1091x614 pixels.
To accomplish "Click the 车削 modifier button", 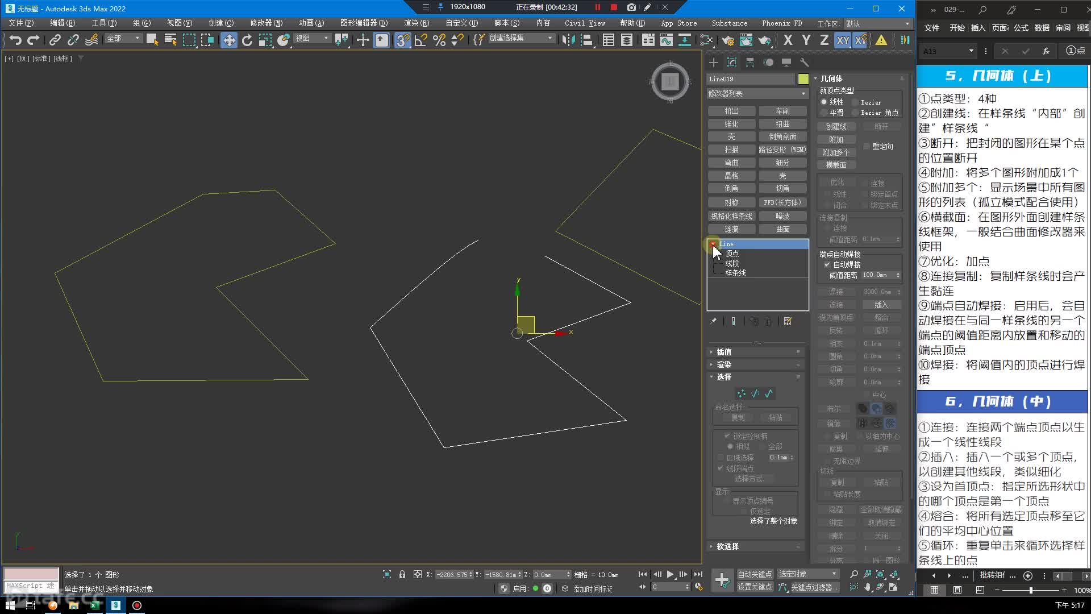I will (783, 111).
